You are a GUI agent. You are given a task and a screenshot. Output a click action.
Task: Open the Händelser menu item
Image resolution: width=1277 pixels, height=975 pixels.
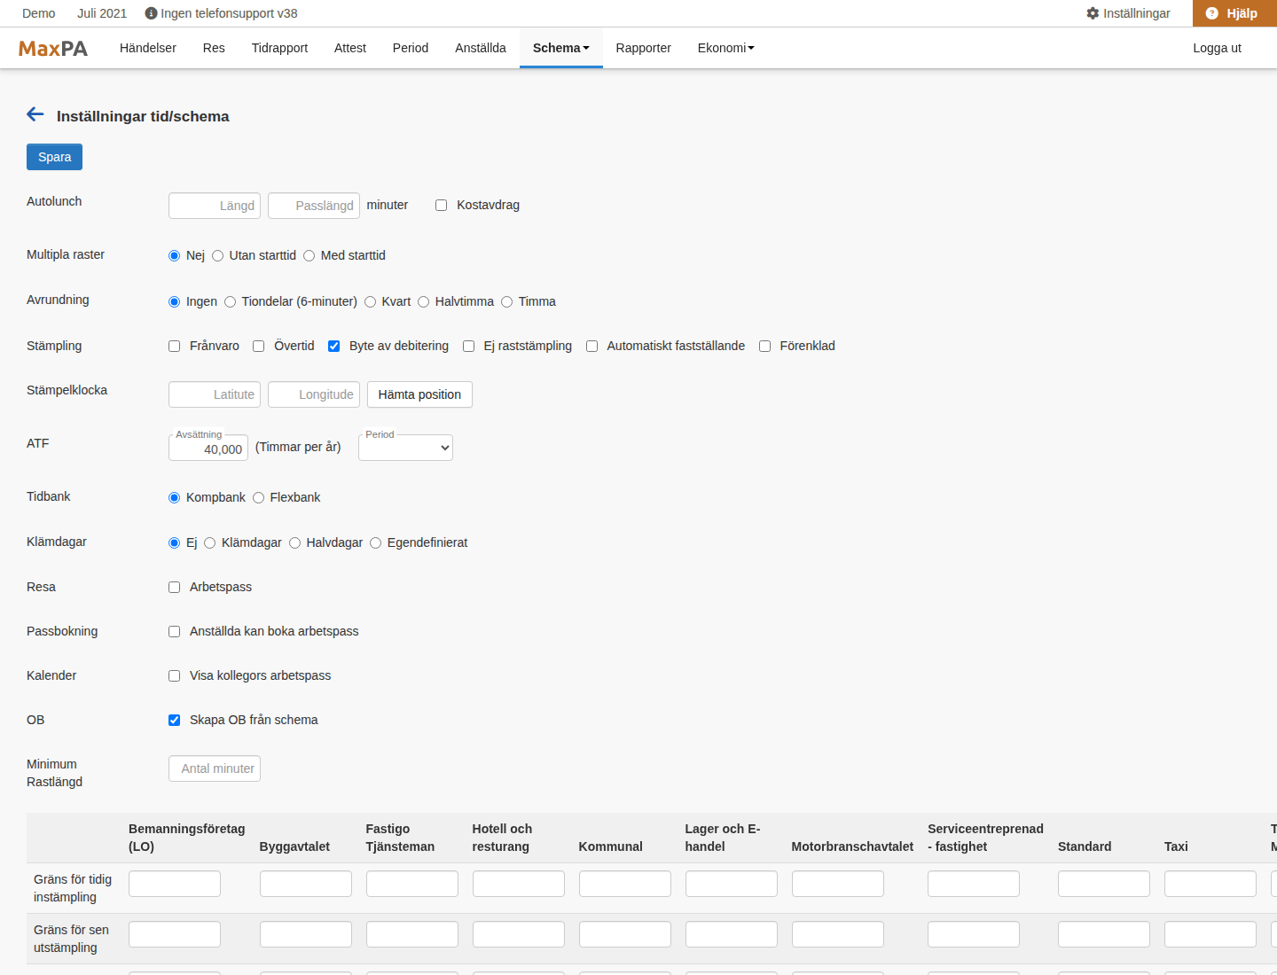pos(148,48)
